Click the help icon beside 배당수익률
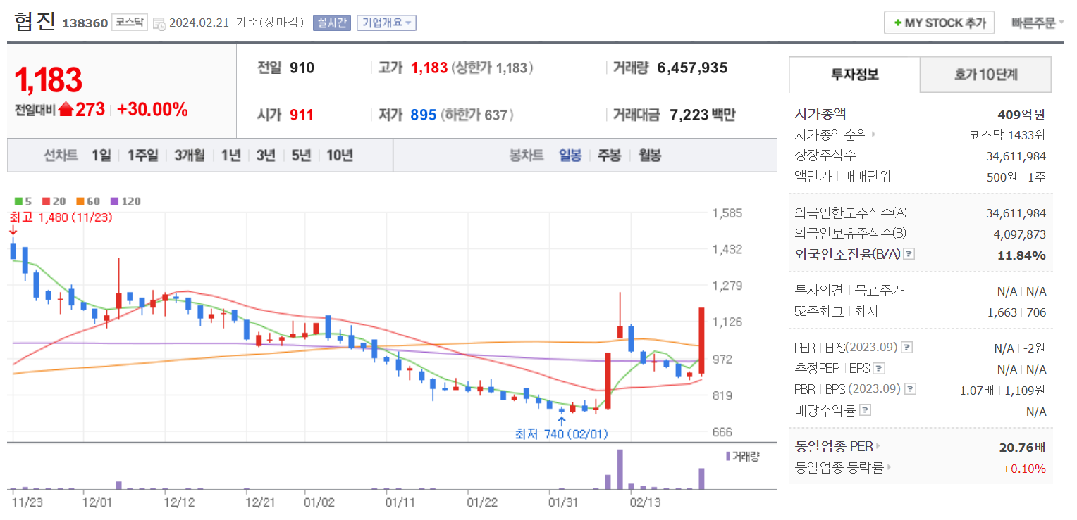 (865, 410)
